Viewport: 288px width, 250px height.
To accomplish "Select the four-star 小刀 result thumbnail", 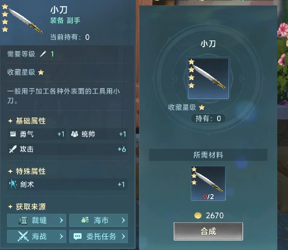I will 208,79.
